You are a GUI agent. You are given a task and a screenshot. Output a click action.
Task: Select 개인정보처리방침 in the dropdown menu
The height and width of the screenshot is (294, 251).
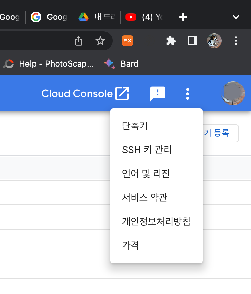point(156,221)
